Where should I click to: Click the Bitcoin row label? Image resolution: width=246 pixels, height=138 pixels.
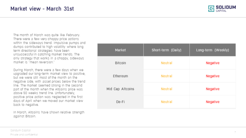pos(120,63)
